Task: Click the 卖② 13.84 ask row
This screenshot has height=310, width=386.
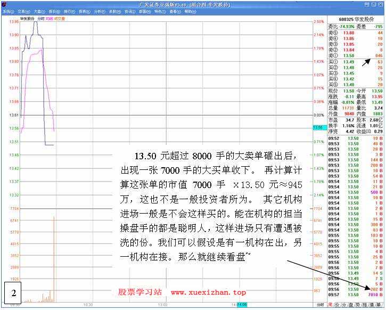Action: pyautogui.click(x=356, y=50)
